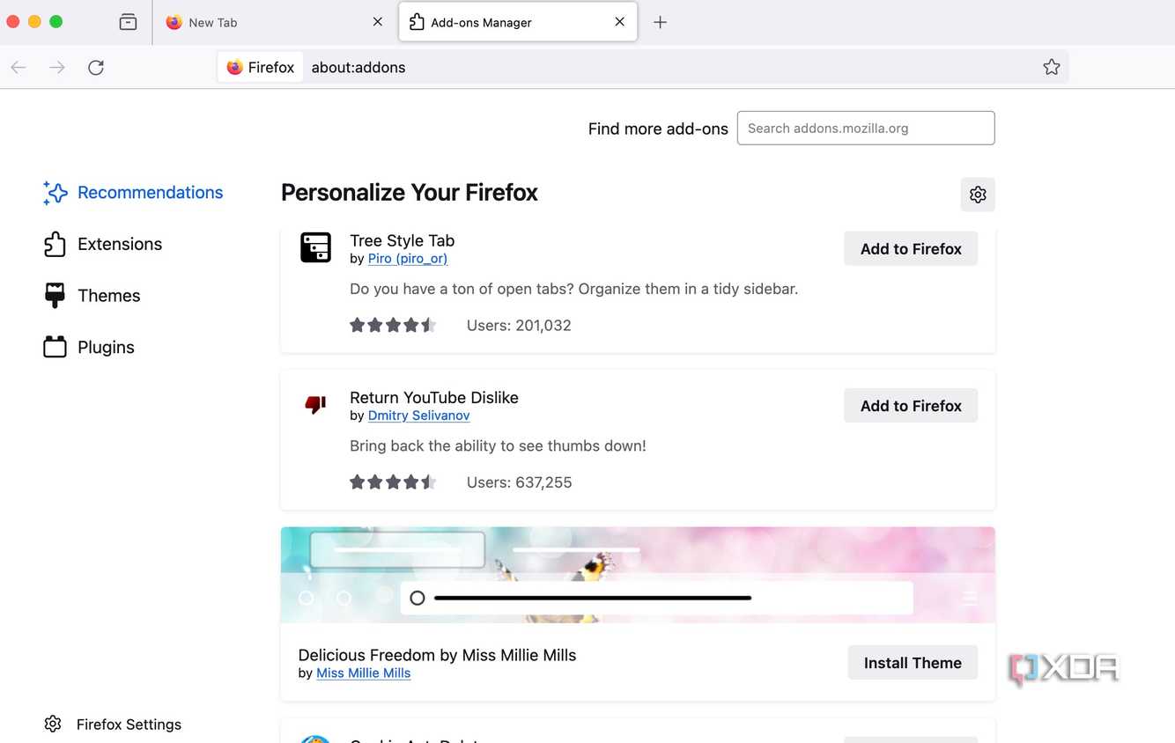
Task: Bookmark this page with the star icon
Action: [x=1051, y=68]
